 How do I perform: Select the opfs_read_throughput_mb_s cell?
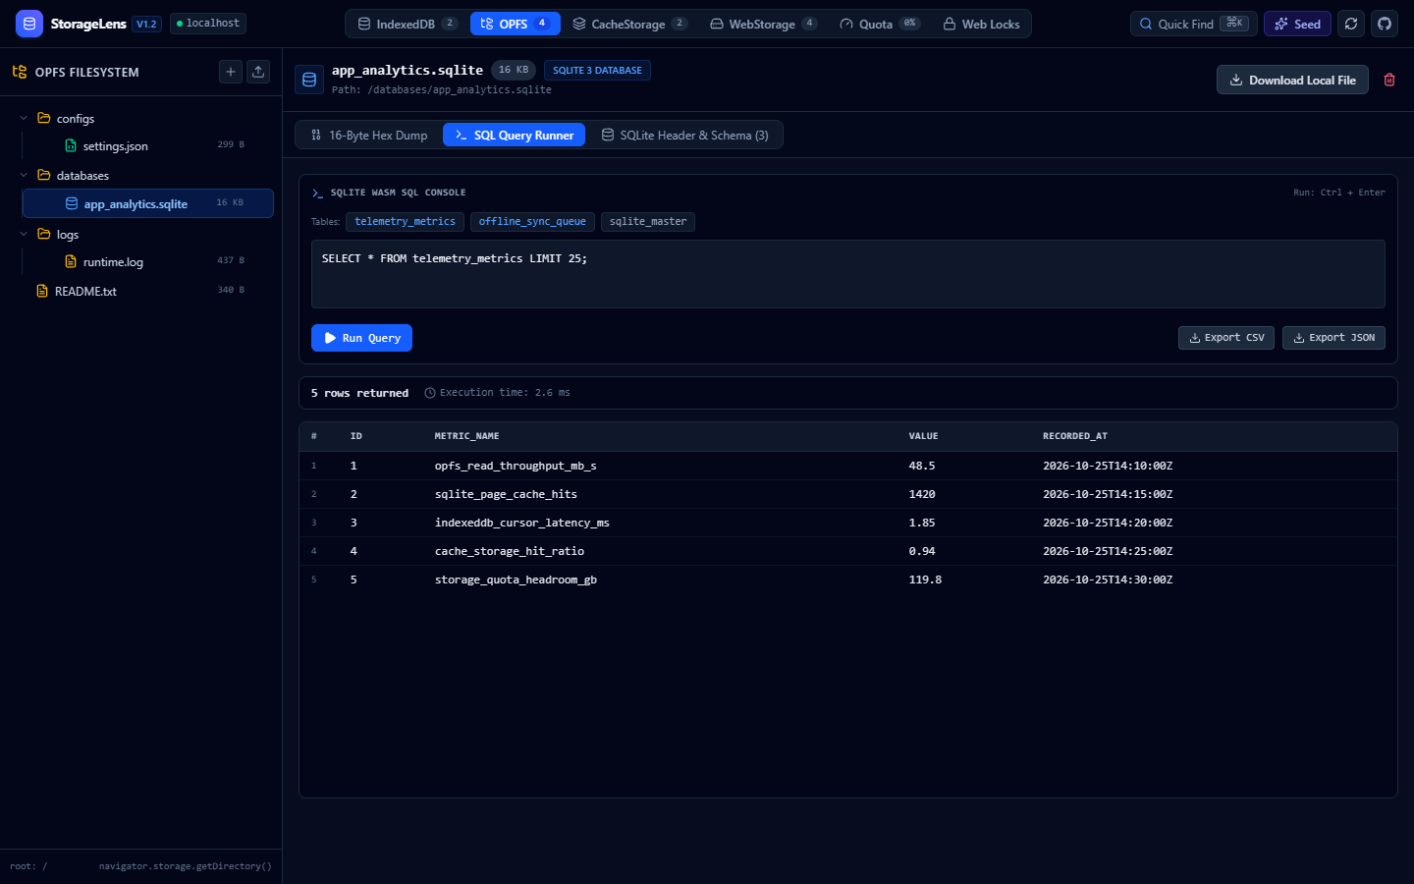[x=516, y=466]
